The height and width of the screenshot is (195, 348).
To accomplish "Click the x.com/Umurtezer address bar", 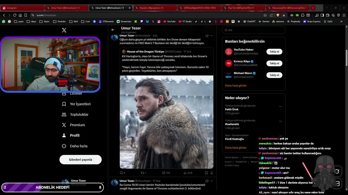I will [x=147, y=15].
